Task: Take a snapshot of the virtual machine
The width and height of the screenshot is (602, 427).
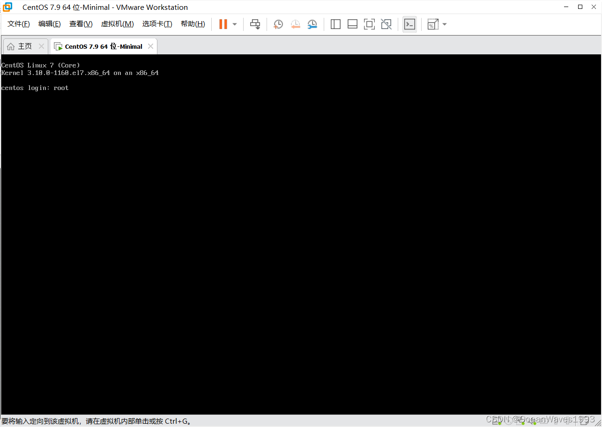Action: [278, 24]
